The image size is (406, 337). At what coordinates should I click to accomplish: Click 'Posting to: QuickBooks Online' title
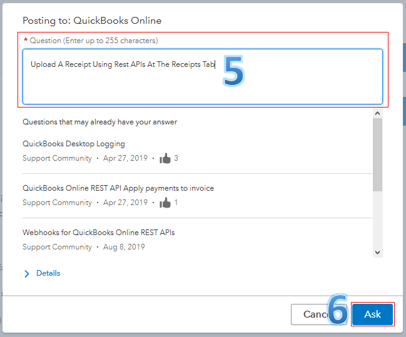point(92,21)
